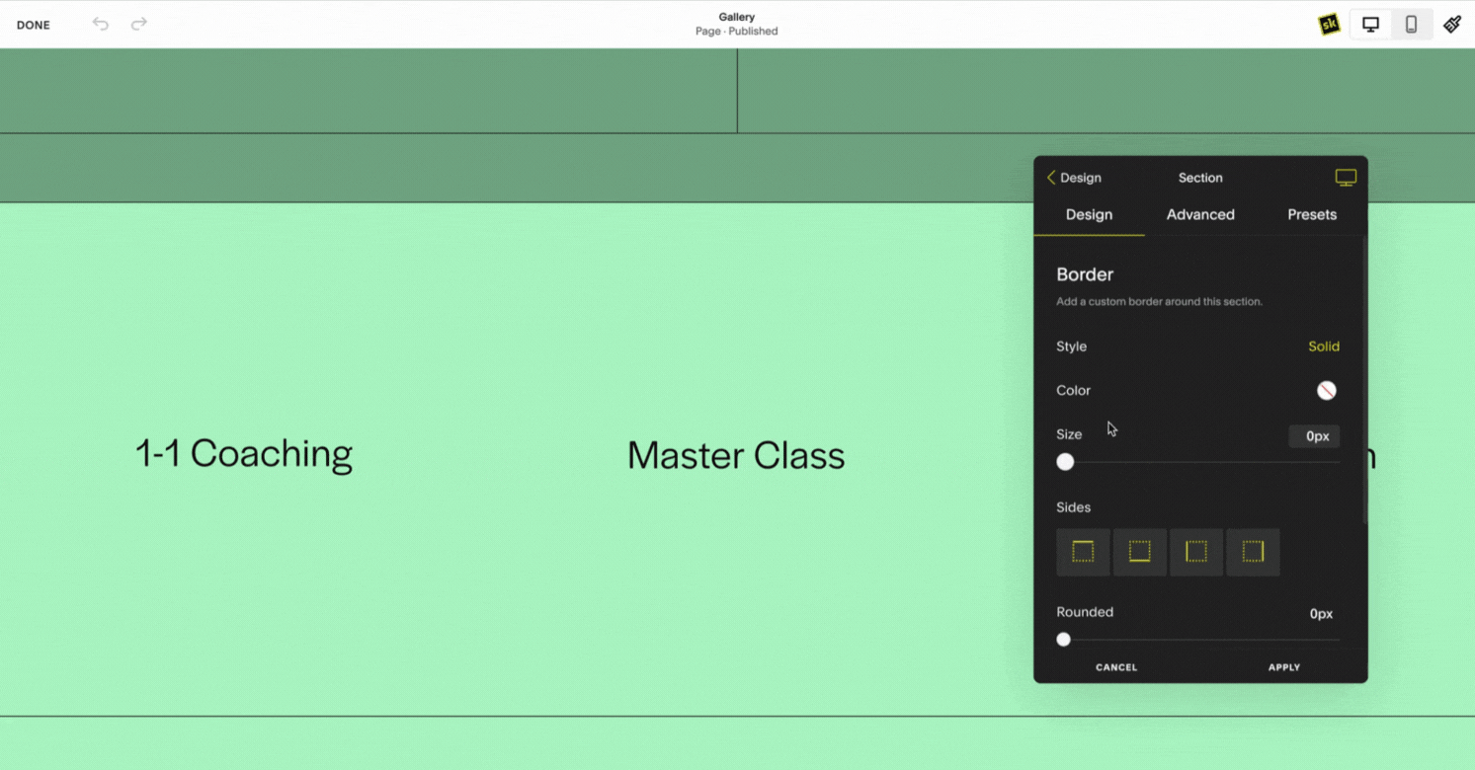The image size is (1475, 770).
Task: Select the desktop preview icon in top toolbar
Action: pyautogui.click(x=1369, y=24)
